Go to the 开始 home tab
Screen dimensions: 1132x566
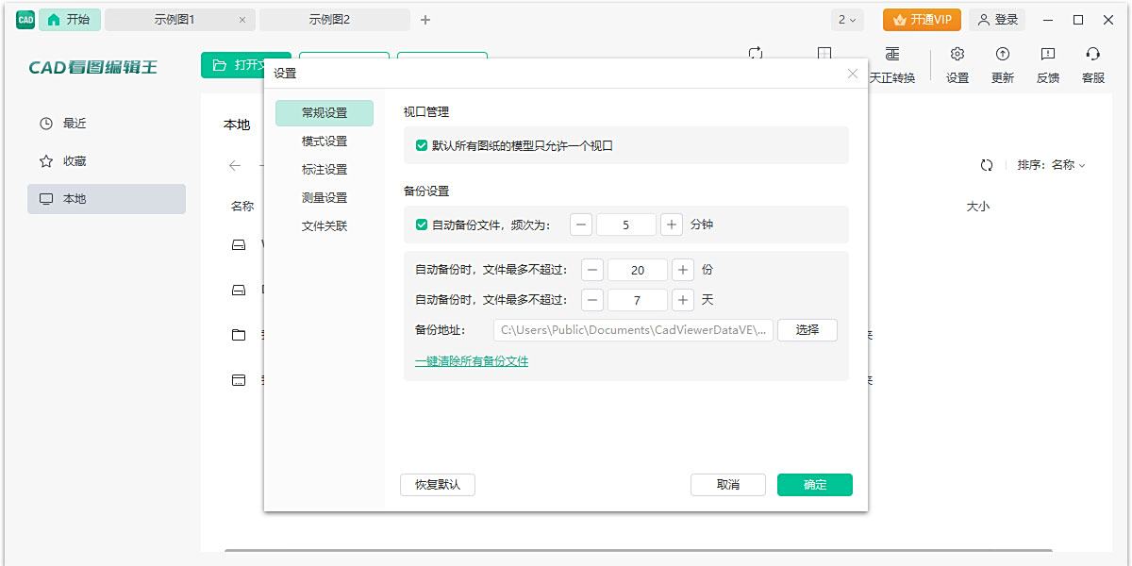tap(69, 20)
